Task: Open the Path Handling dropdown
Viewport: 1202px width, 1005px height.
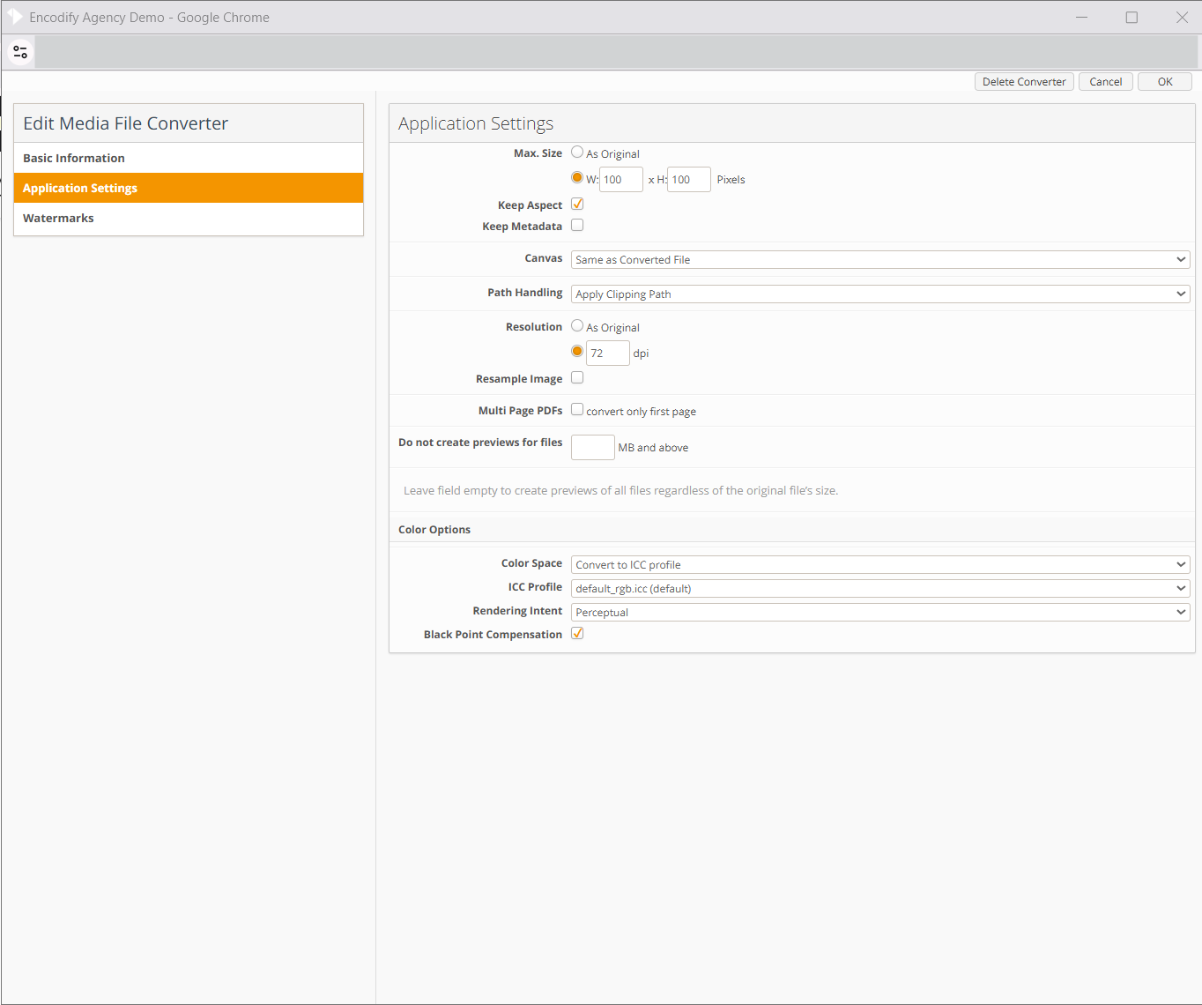Action: [880, 294]
